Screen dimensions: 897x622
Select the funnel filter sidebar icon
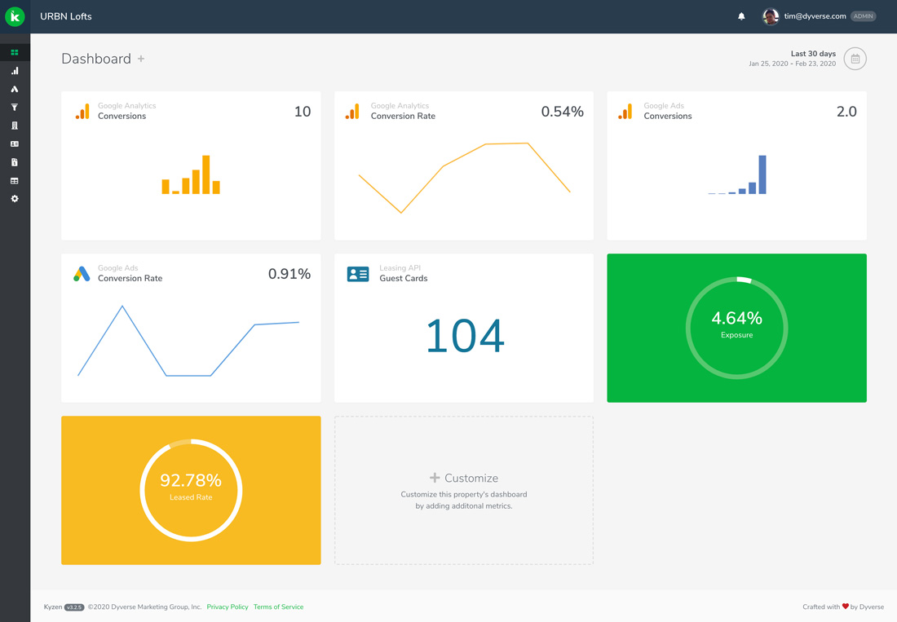[x=15, y=108]
